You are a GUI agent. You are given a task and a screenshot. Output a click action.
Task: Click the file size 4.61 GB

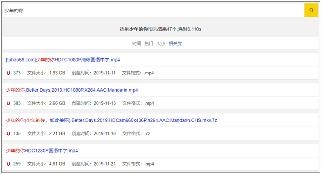57,164
